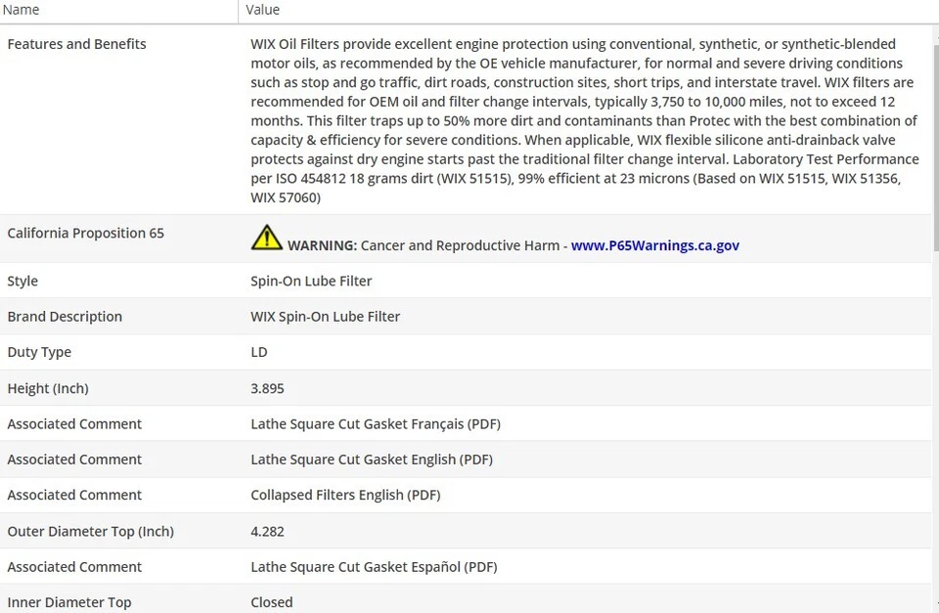Open Lathe Square Cut Gasket Español PDF
939x613 pixels.
[374, 567]
